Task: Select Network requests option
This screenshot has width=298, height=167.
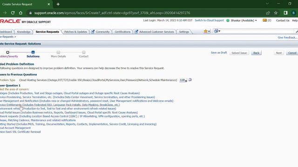Action: (73, 116)
